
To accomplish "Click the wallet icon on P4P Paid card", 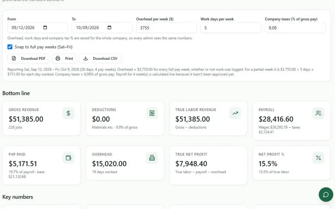I will click(x=68, y=158).
